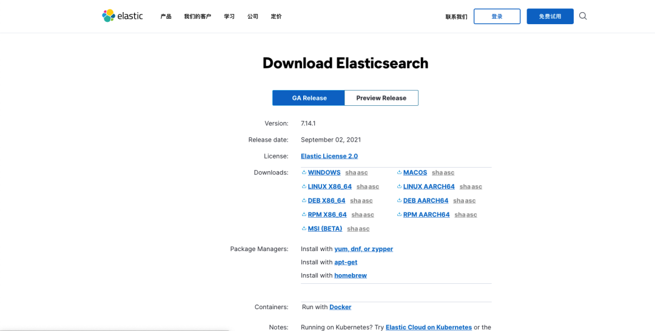The width and height of the screenshot is (655, 331).
Task: Download the WINDOWS package
Action: pos(324,172)
